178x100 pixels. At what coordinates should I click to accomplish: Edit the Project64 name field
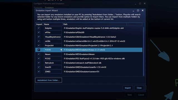tap(53, 46)
